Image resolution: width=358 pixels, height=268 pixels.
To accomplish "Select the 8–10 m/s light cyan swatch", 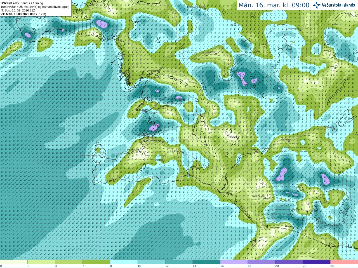I will 124,262.
